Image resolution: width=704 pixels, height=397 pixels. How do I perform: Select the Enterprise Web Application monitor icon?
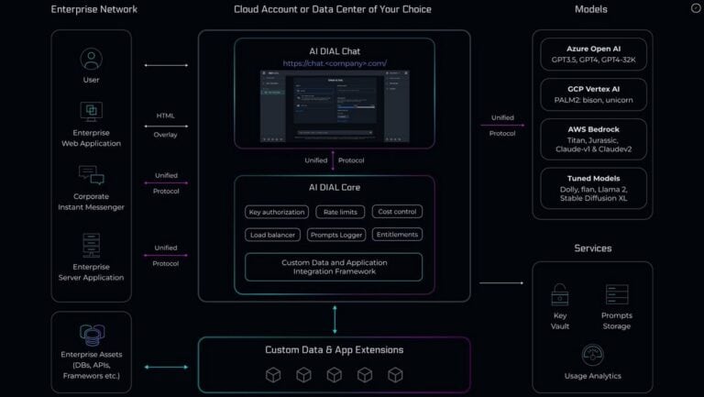[x=91, y=111]
